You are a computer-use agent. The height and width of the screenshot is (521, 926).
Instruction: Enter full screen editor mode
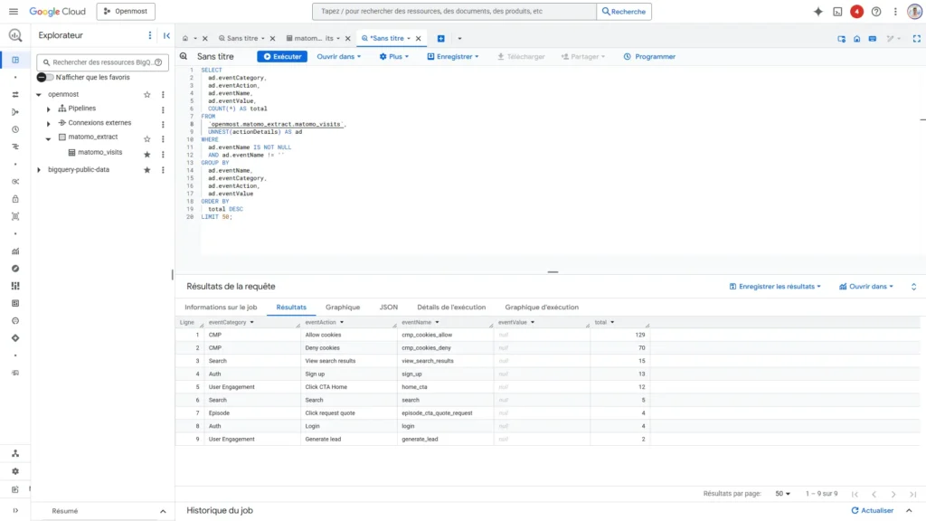click(x=916, y=38)
